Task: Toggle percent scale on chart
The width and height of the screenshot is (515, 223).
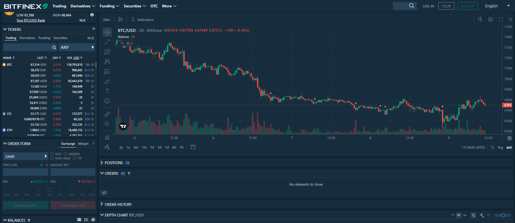Action: 492,147
